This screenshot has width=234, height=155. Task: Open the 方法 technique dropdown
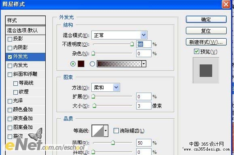point(105,87)
